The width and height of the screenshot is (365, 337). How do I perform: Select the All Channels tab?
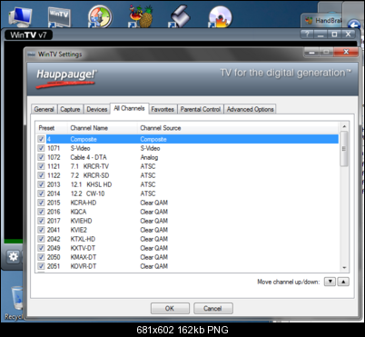click(129, 108)
